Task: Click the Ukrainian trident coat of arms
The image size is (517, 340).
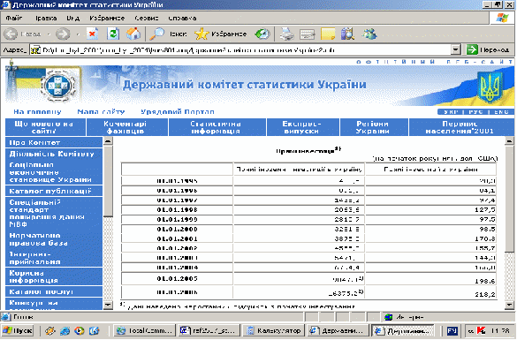Action: (490, 87)
